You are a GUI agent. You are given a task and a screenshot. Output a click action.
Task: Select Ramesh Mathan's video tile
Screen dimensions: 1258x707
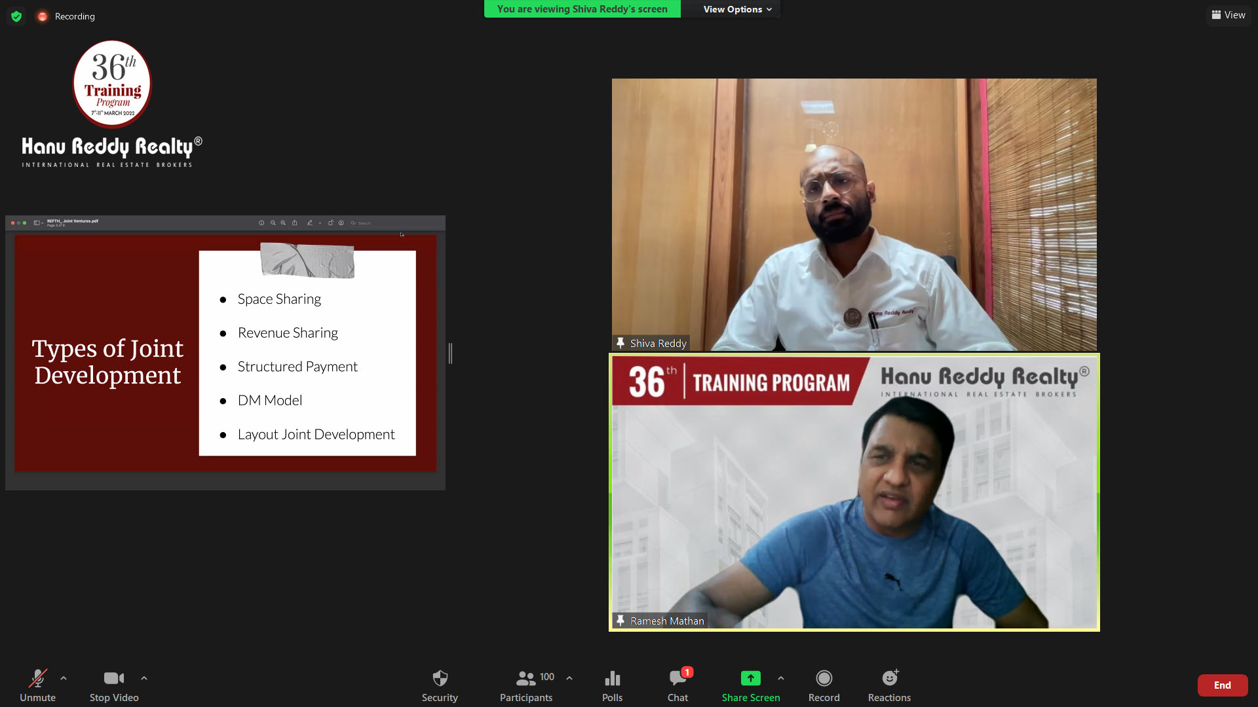coord(854,492)
